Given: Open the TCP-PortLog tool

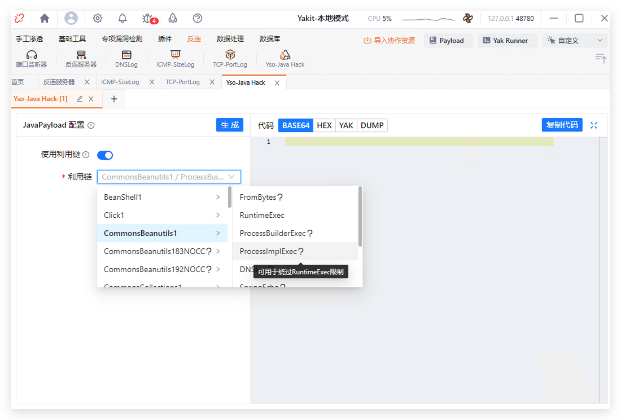Looking at the screenshot, I should pyautogui.click(x=230, y=59).
